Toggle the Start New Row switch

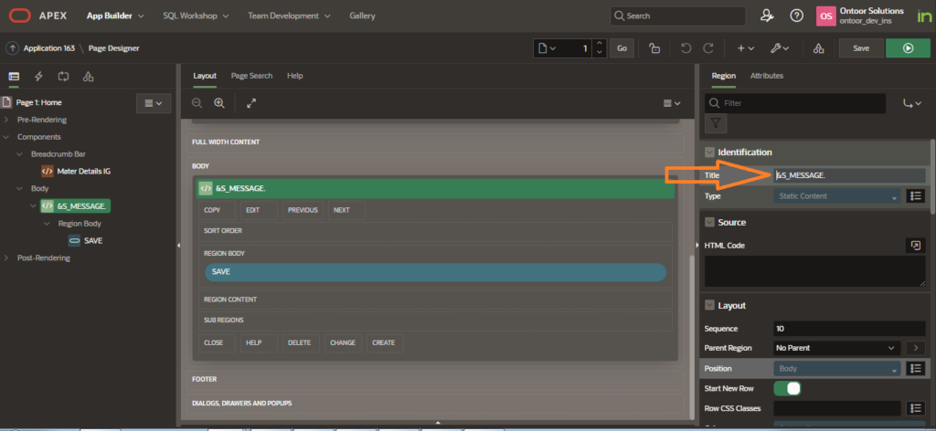tap(787, 389)
